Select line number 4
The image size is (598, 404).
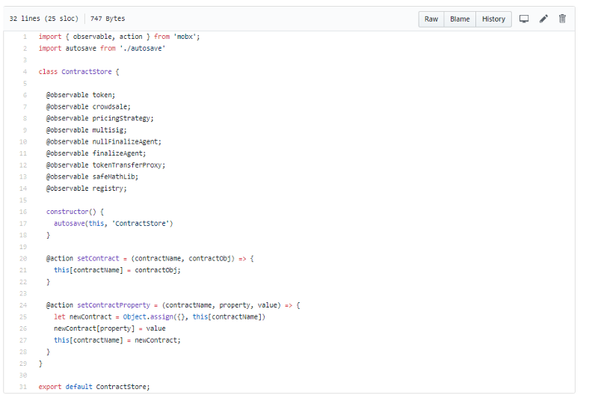click(25, 72)
